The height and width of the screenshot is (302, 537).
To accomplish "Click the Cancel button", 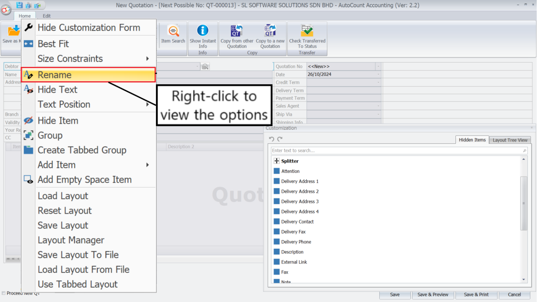I will (514, 295).
